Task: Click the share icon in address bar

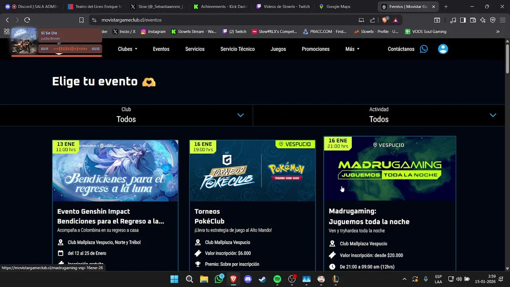Action: 373,20
